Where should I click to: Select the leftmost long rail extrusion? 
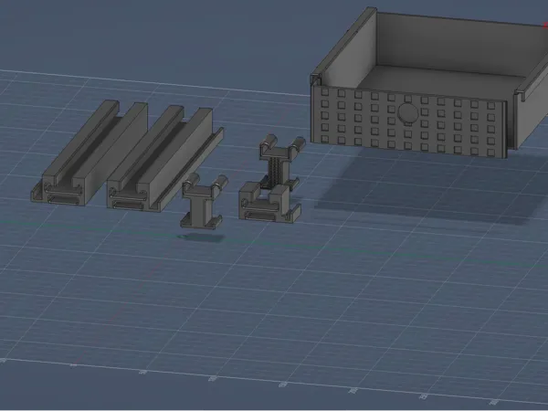tap(90, 153)
